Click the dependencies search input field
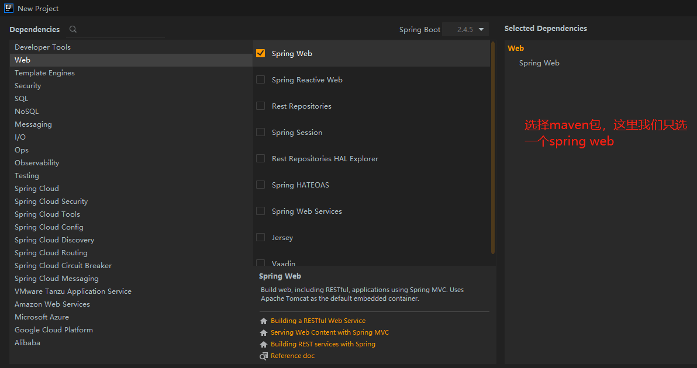Screen dimensions: 697x368 click(120, 29)
